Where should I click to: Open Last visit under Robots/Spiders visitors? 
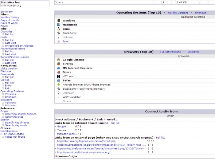point(10,63)
